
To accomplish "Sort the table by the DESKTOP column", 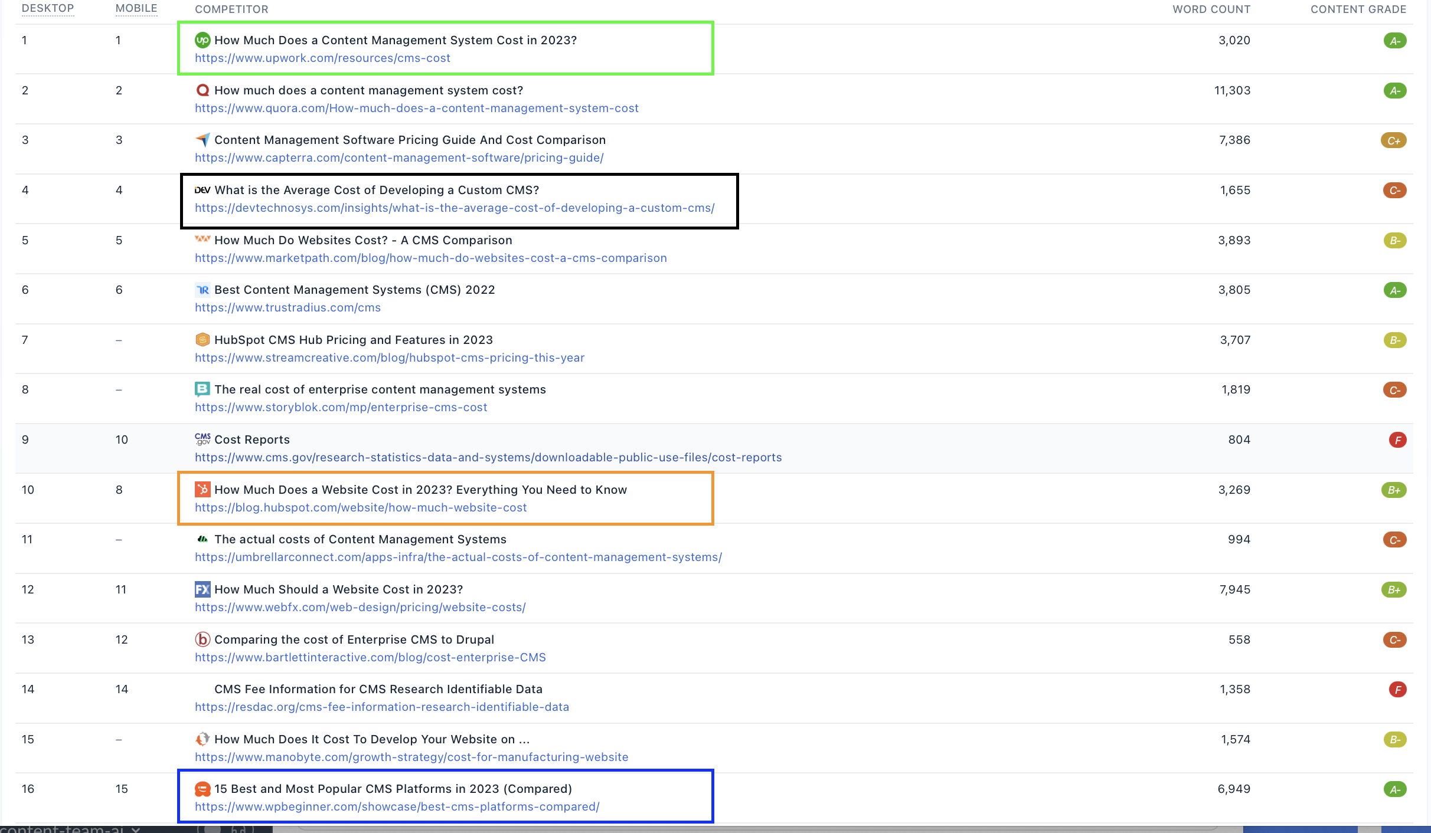I will tap(48, 8).
